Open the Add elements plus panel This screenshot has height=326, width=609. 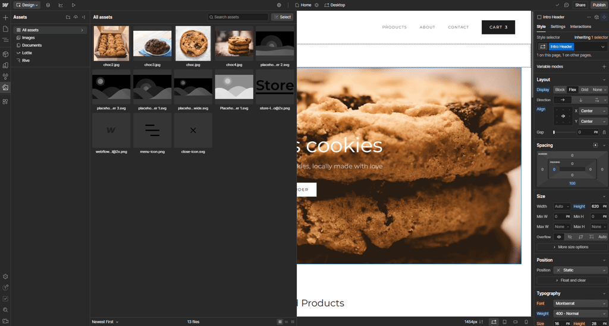(x=5, y=17)
